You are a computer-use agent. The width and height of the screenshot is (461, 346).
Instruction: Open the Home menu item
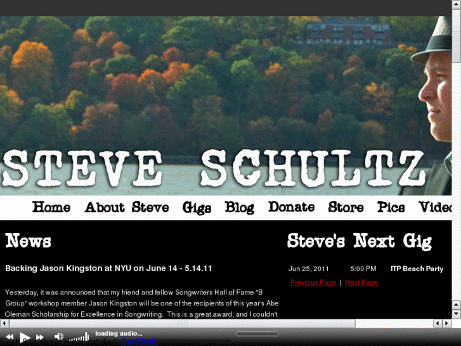pyautogui.click(x=51, y=208)
